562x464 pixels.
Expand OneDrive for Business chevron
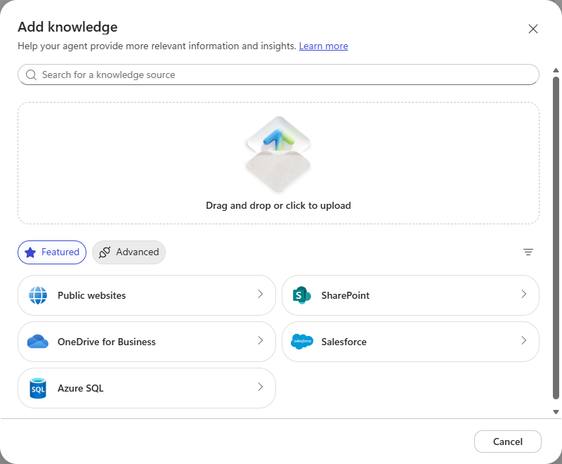point(261,340)
